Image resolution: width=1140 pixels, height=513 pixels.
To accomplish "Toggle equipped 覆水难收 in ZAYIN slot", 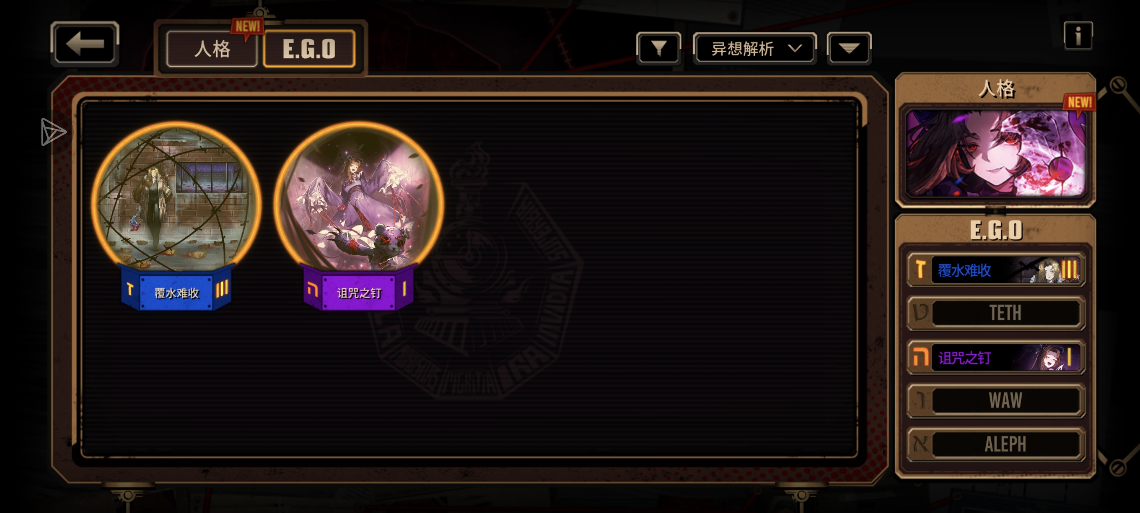I will click(x=996, y=270).
